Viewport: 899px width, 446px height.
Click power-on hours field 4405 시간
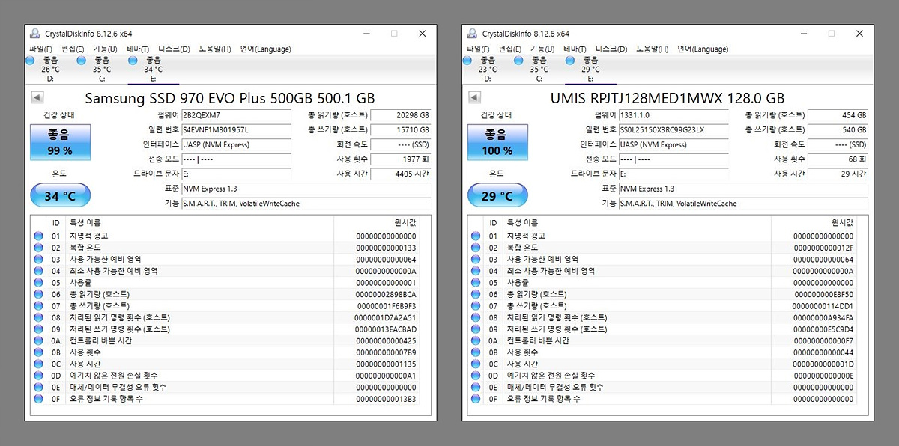coord(401,174)
